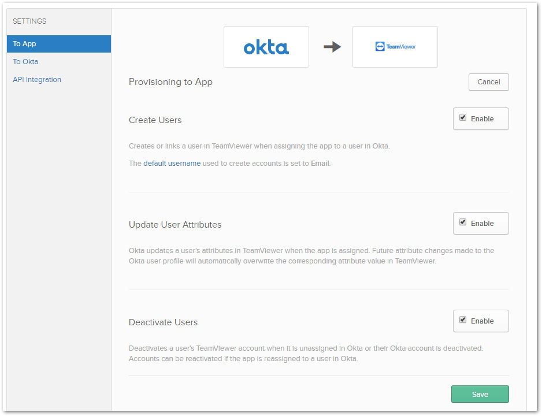Save the provisioning settings
This screenshot has height=416, width=542.
tap(480, 394)
